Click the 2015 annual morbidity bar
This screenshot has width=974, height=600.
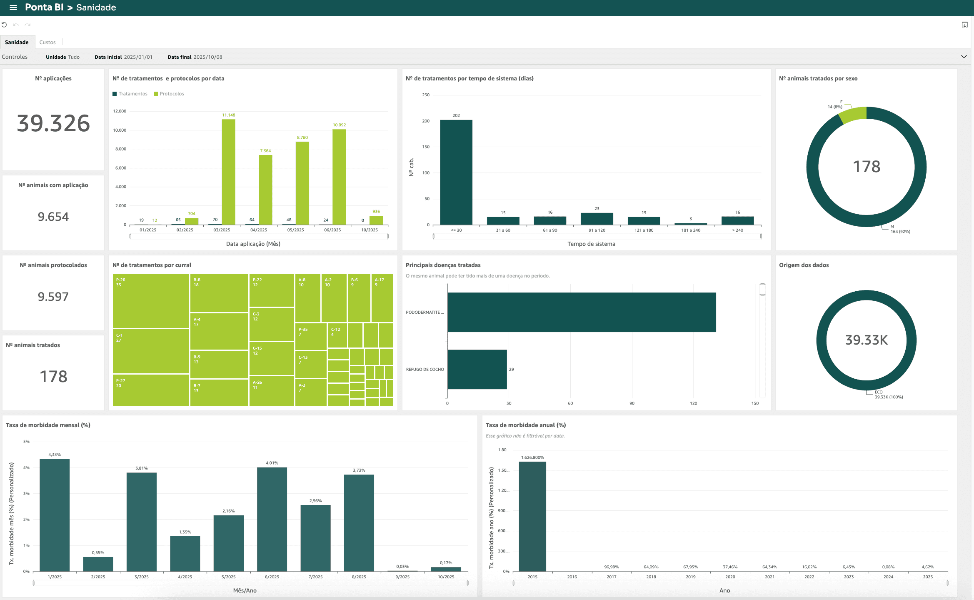[x=532, y=516]
